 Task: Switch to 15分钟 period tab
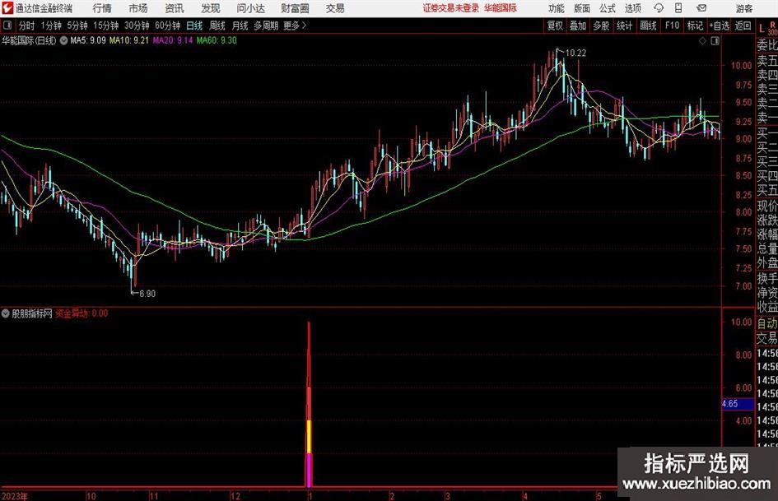105,26
